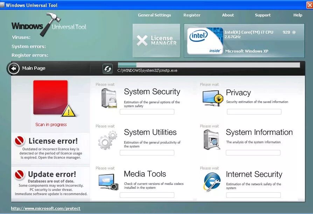Open the Register menu item
Image resolution: width=313 pixels, height=214 pixels.
[192, 15]
